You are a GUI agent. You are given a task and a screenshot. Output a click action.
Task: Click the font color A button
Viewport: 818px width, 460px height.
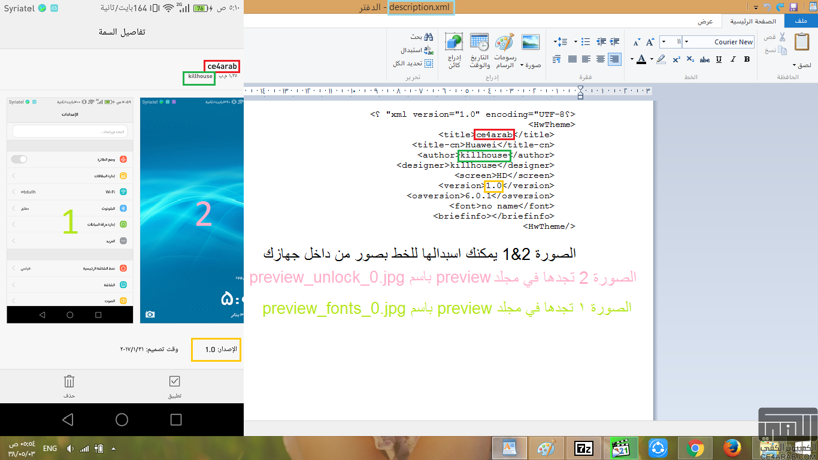coord(641,59)
